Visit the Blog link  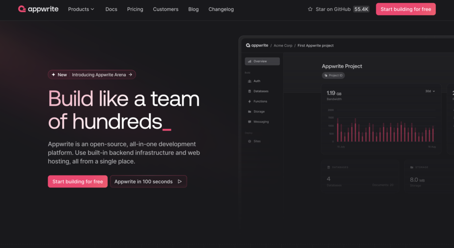point(193,9)
